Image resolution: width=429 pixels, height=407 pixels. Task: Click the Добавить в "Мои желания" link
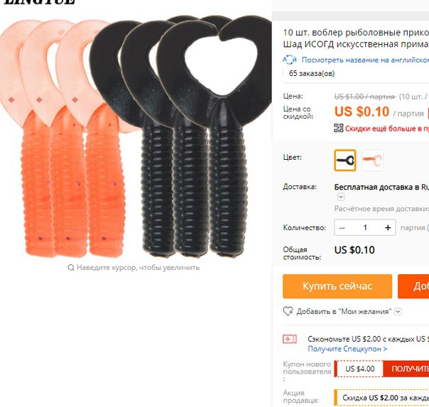click(x=344, y=312)
